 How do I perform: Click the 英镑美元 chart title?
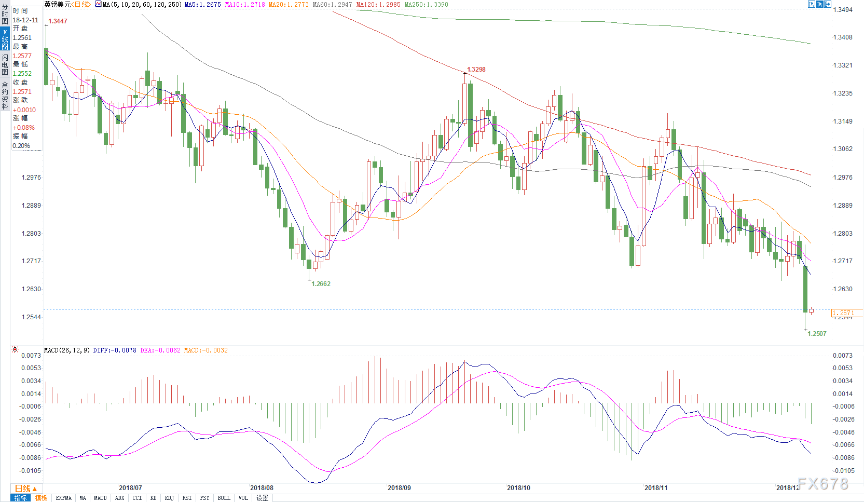pyautogui.click(x=58, y=4)
